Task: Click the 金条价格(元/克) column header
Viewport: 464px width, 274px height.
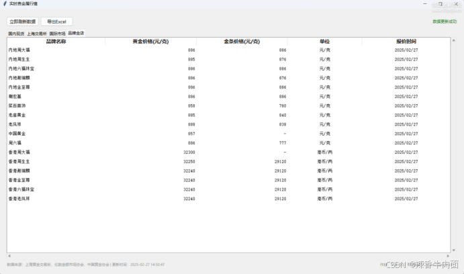Action: pyautogui.click(x=242, y=42)
